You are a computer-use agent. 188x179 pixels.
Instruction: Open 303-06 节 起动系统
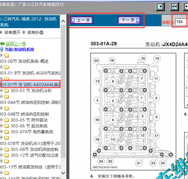[x=29, y=126]
